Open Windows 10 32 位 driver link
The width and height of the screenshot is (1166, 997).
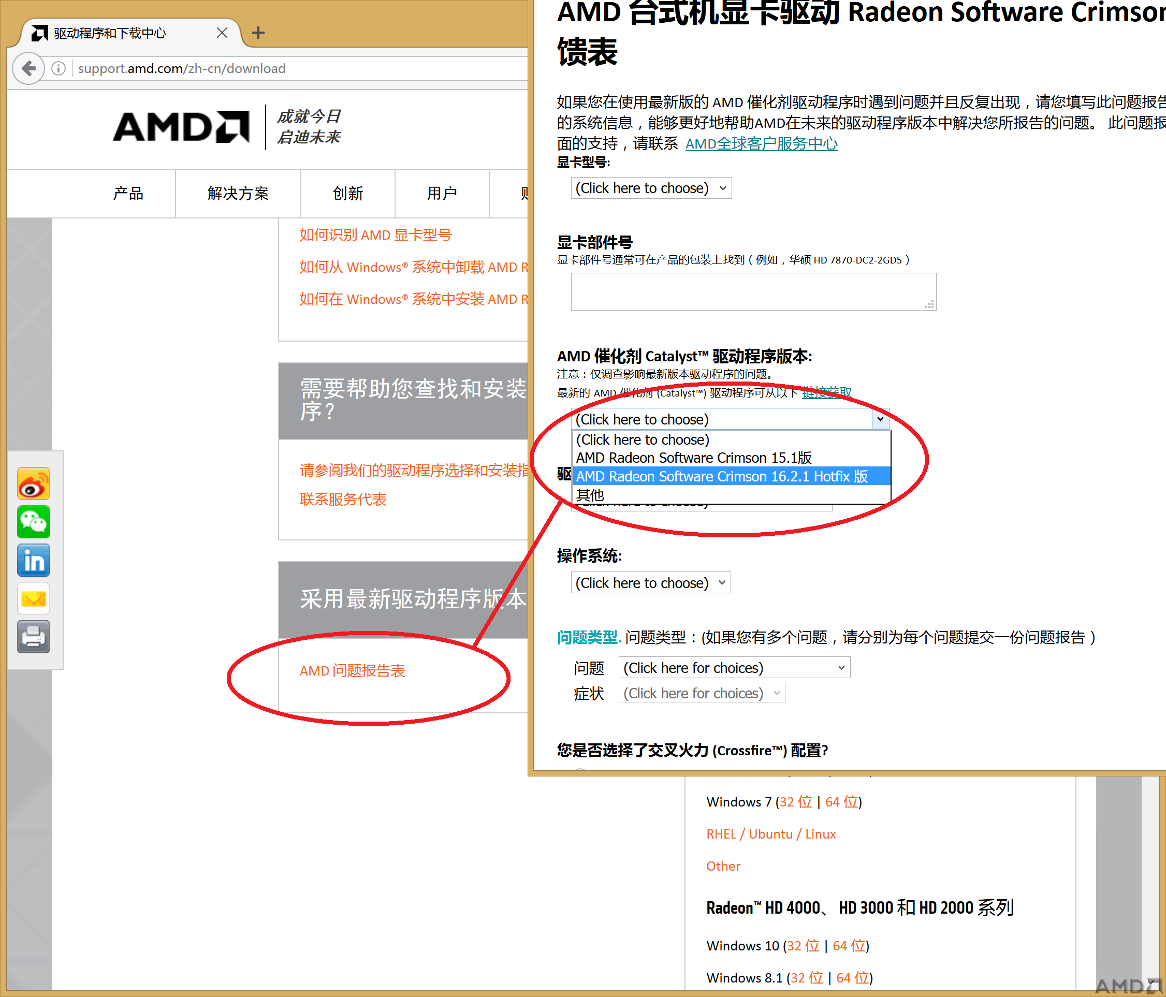tap(803, 946)
